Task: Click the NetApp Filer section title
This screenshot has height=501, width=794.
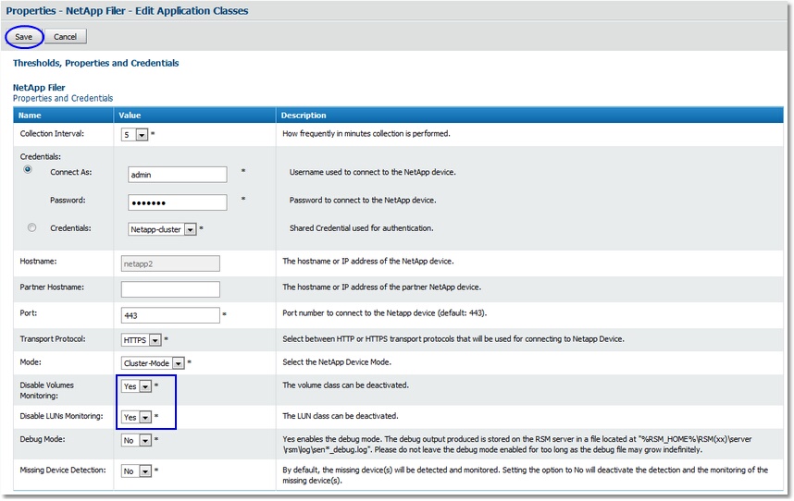Action: pyautogui.click(x=39, y=88)
